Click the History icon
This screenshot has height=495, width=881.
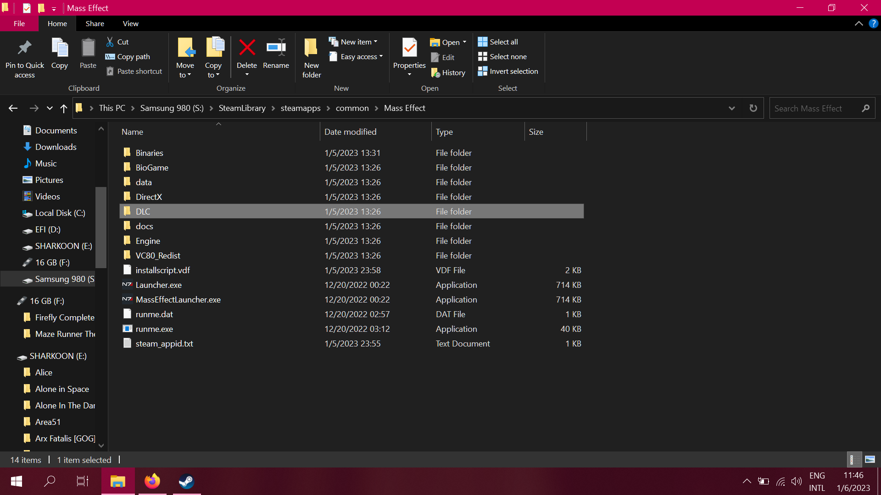coord(435,72)
